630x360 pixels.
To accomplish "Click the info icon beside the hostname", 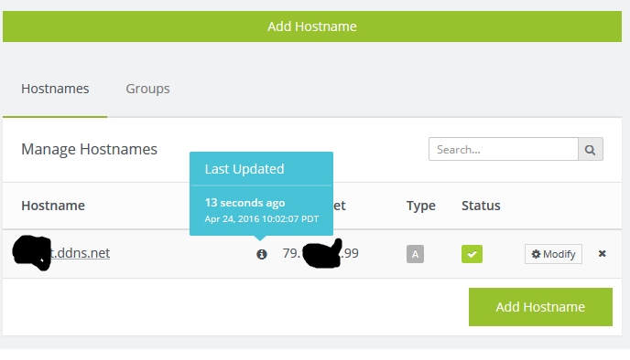I will click(262, 254).
